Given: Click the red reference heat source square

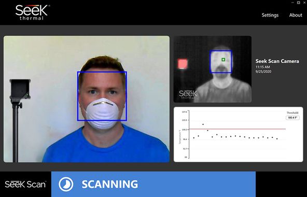Looking at the screenshot, I should click(x=183, y=64).
